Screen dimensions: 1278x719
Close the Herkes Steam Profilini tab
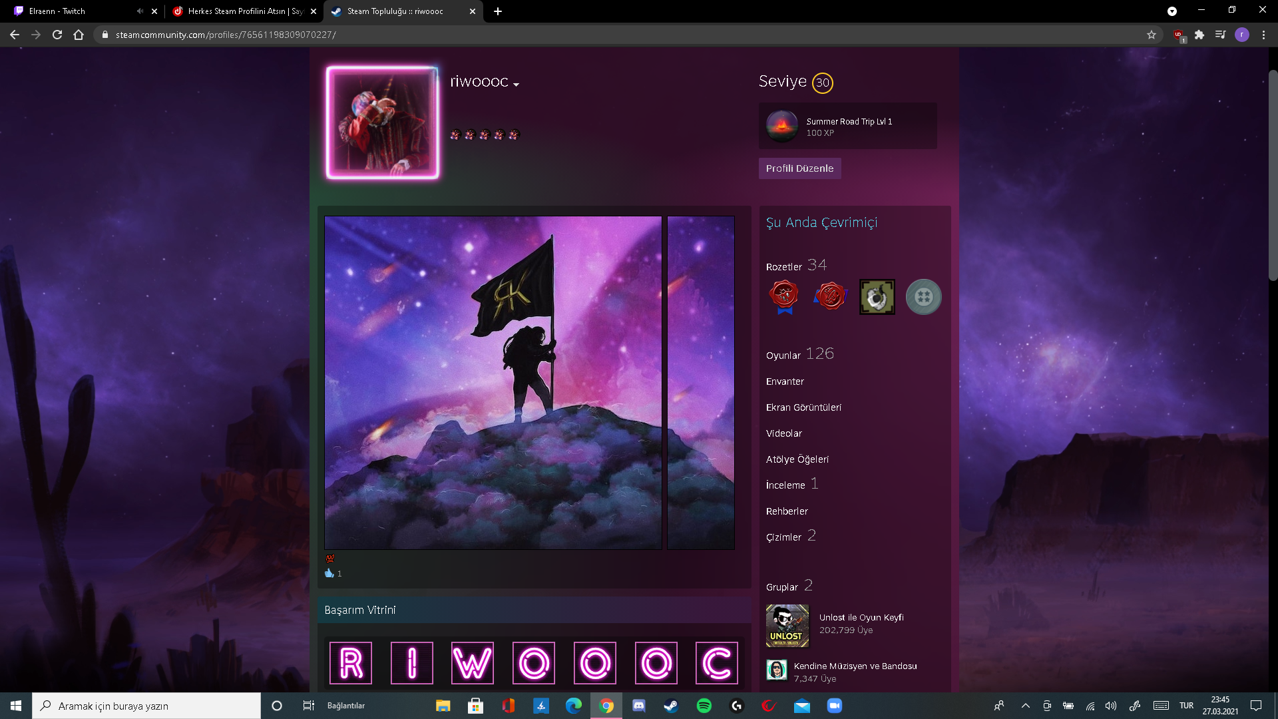point(314,11)
